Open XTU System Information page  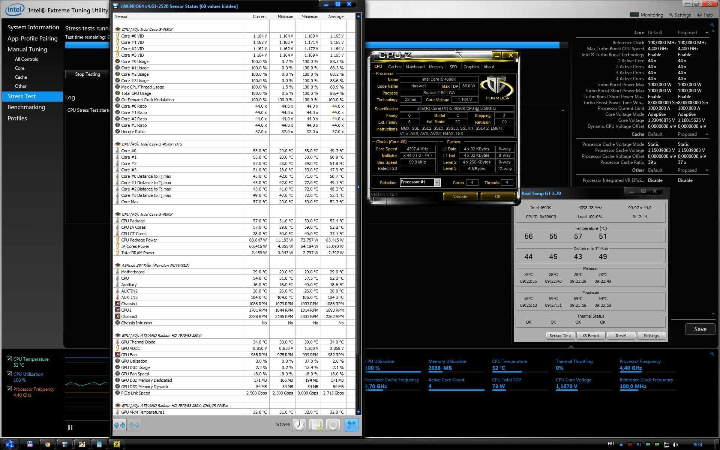(33, 27)
